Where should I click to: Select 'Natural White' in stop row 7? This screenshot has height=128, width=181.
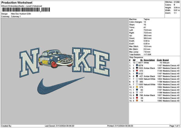150,79
